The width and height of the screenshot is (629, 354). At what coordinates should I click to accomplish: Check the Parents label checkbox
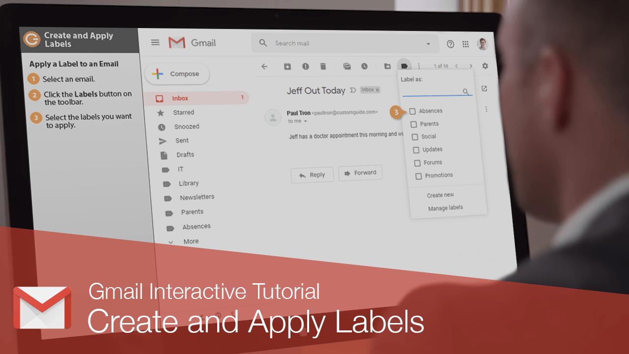coord(413,124)
